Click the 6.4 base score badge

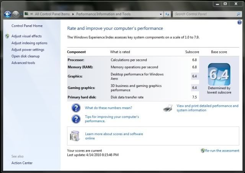(219, 74)
